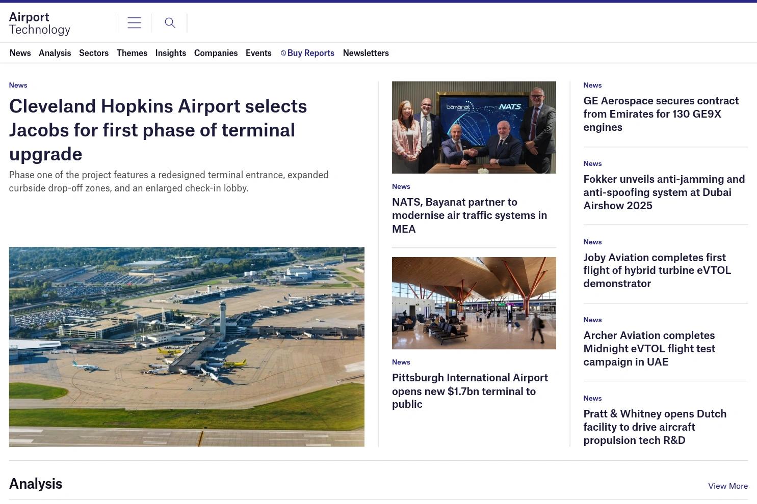Open the Sectors menu item

pyautogui.click(x=94, y=53)
